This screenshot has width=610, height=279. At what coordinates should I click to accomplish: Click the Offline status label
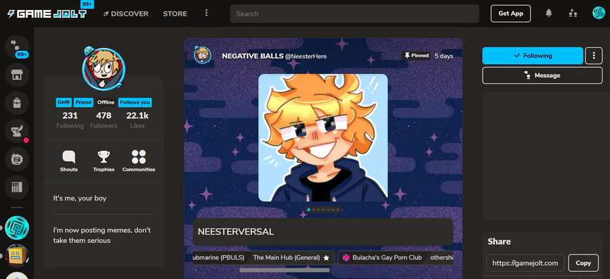click(106, 102)
